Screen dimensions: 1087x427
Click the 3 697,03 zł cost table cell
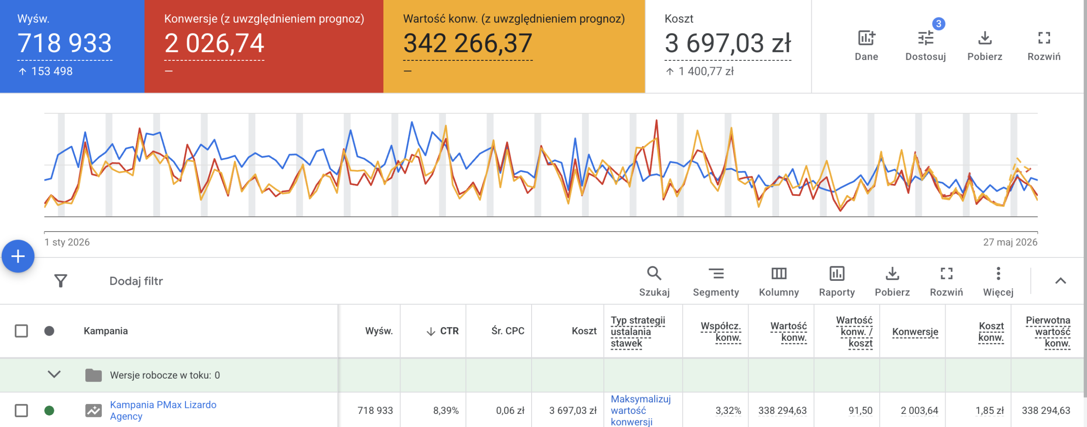pos(573,410)
